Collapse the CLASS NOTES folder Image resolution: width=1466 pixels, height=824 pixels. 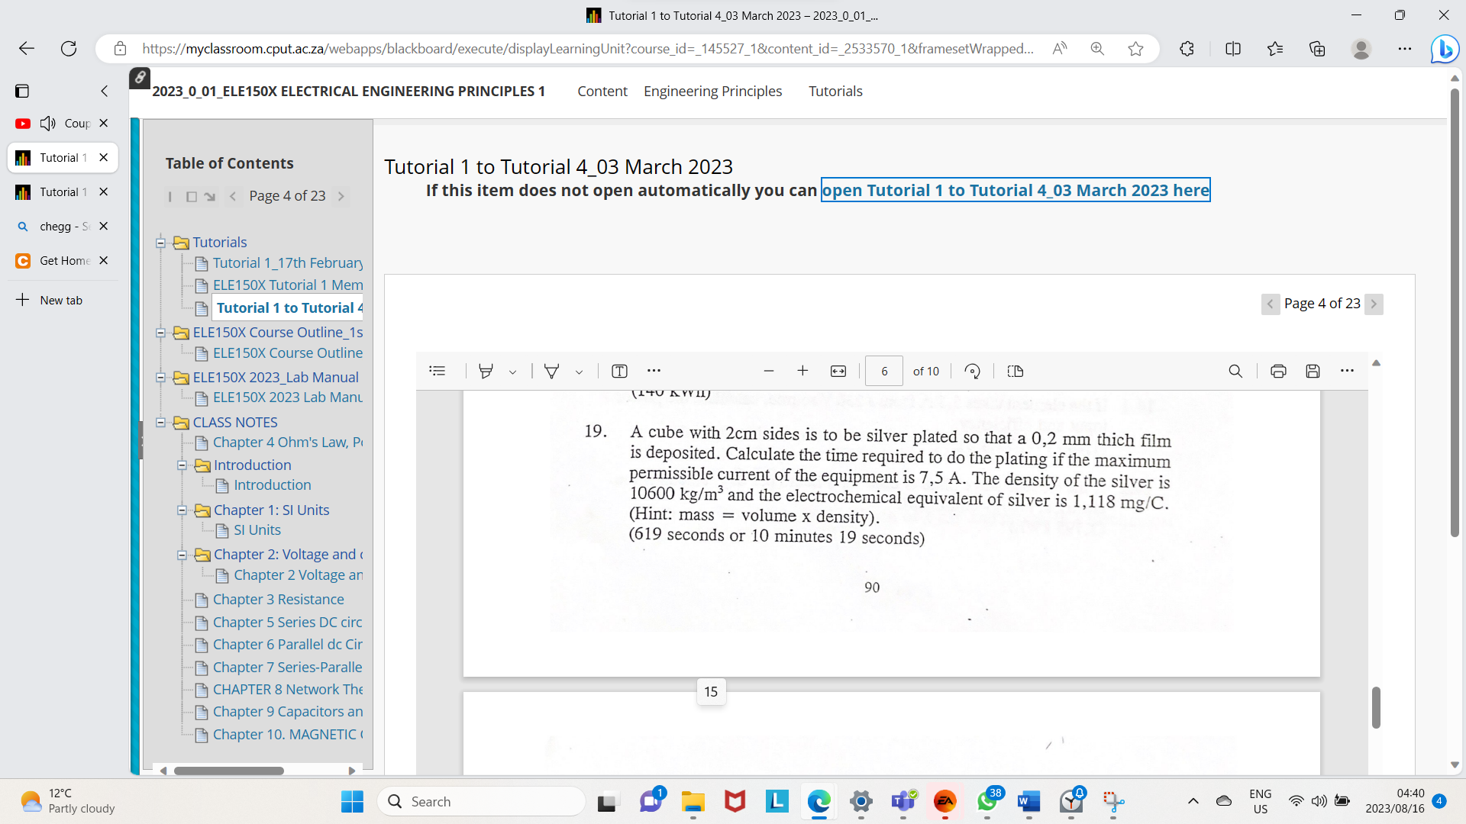pos(161,423)
